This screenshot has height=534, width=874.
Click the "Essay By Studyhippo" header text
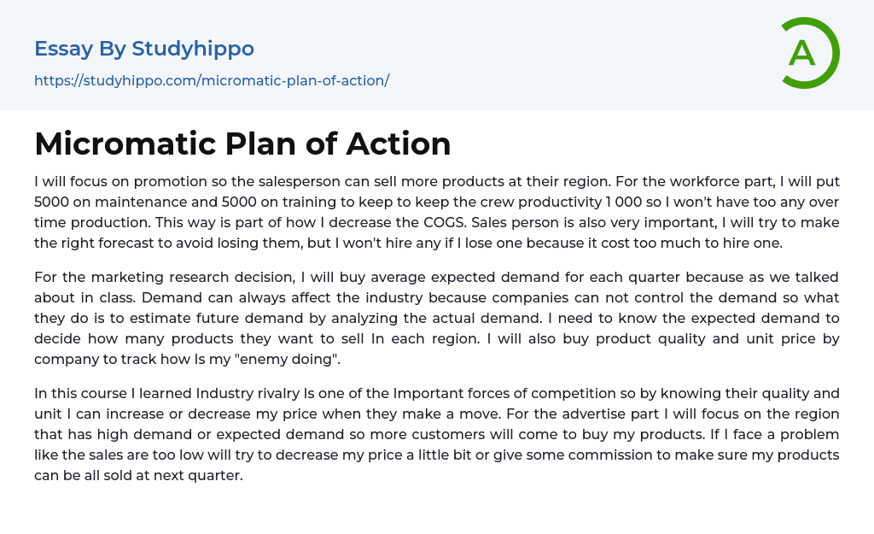click(144, 49)
